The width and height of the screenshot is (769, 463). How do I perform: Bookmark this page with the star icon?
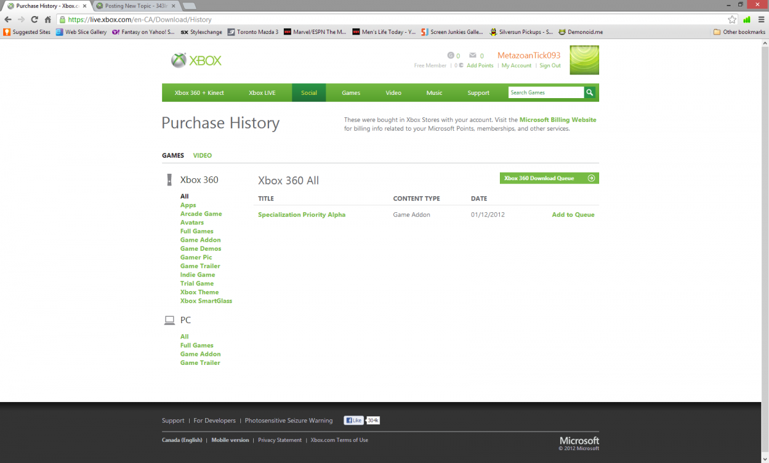[x=732, y=19]
